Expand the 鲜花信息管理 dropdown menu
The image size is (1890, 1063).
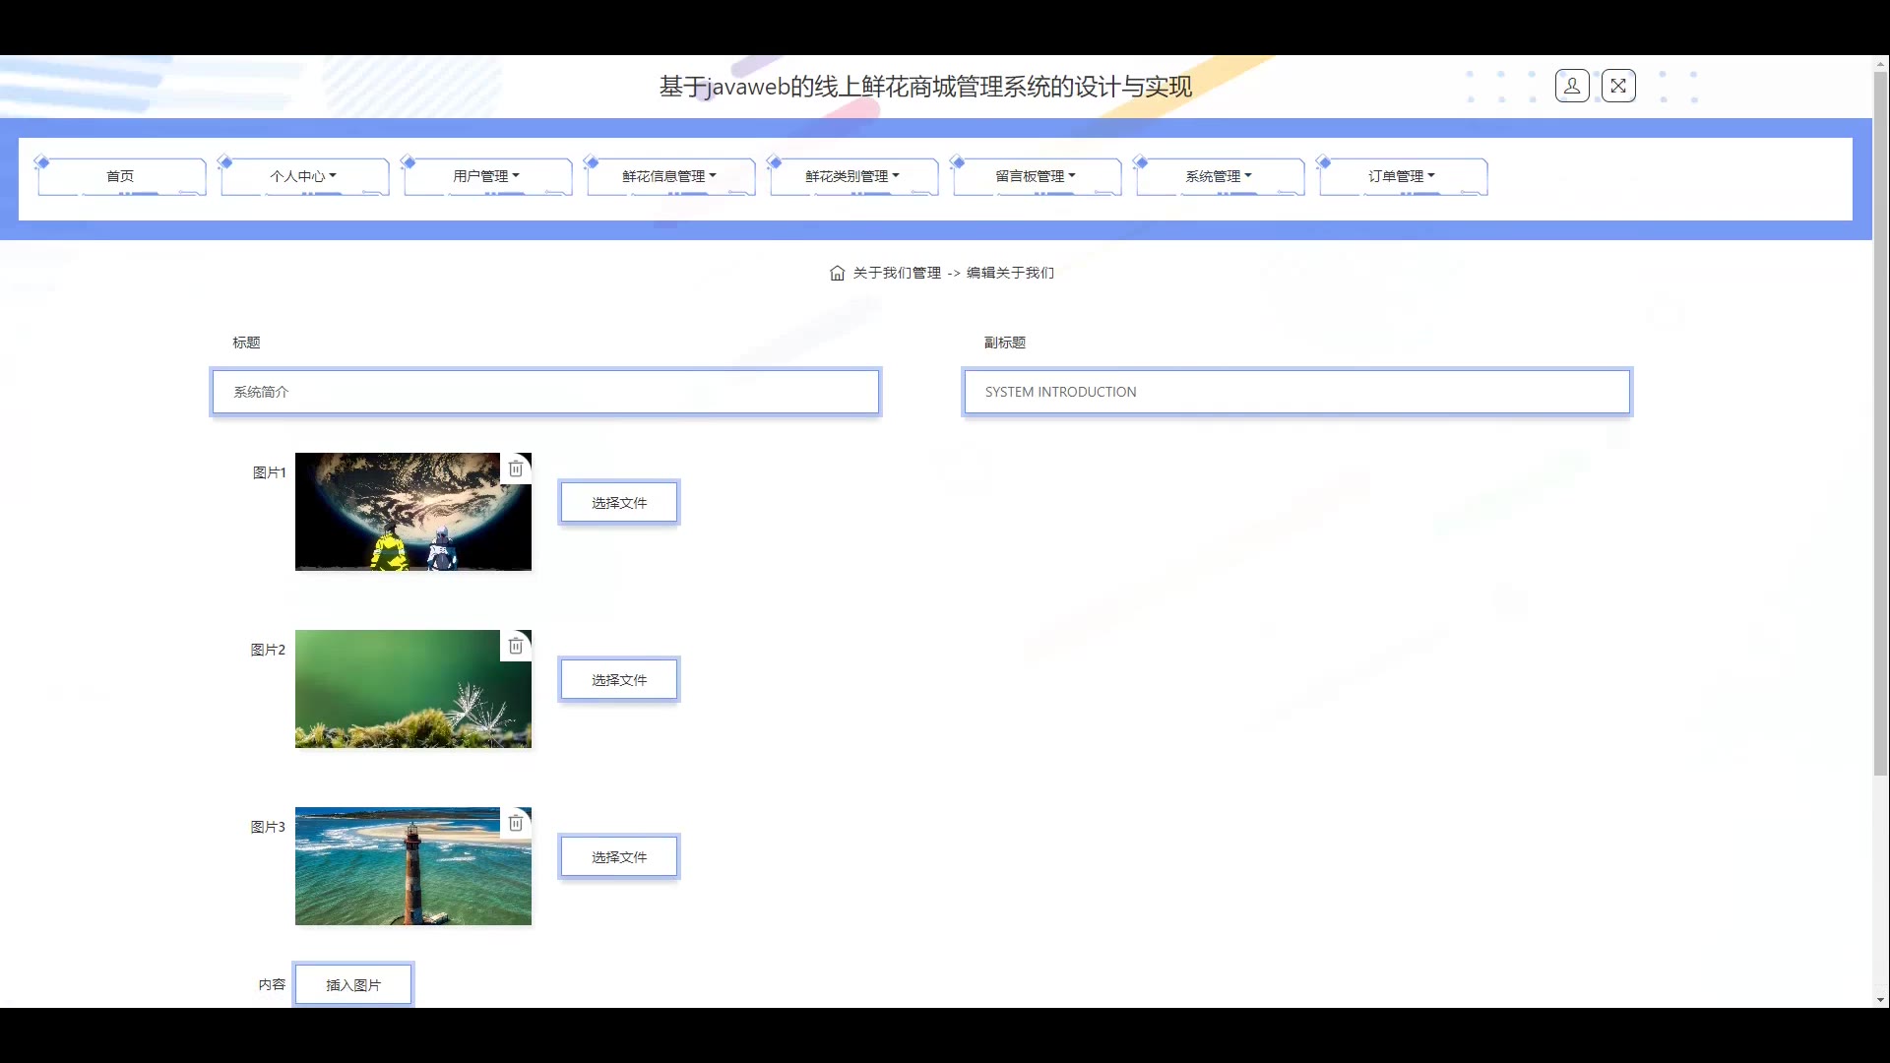[669, 176]
